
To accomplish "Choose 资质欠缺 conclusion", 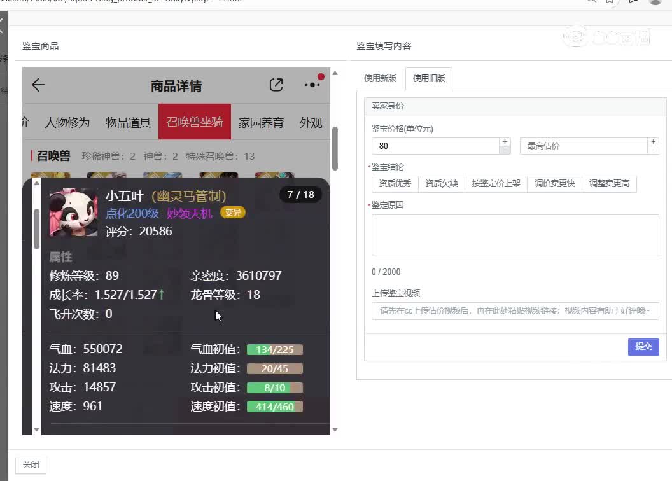I will [x=442, y=184].
